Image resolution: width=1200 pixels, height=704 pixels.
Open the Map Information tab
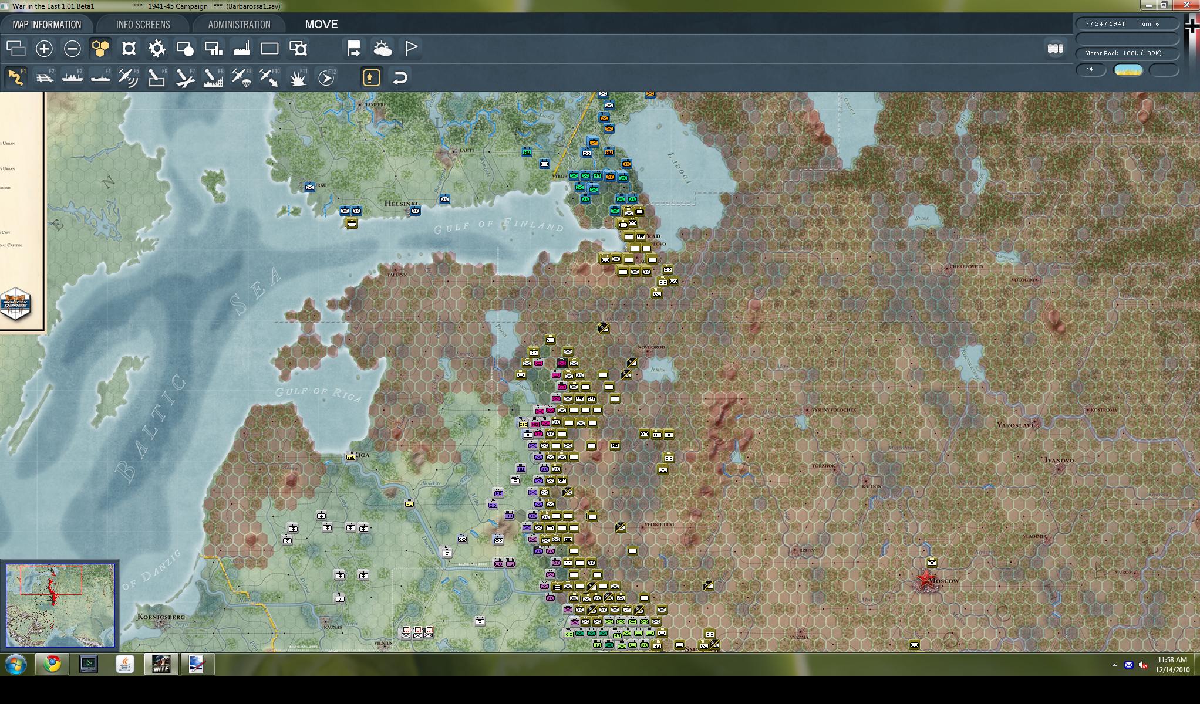47,24
